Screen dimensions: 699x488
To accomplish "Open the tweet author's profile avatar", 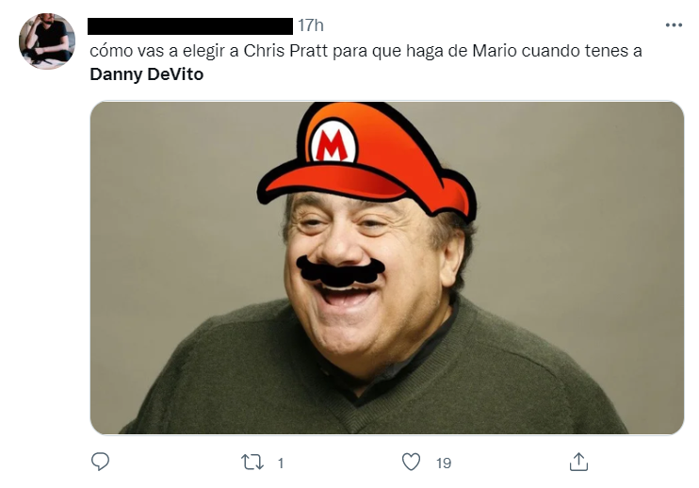I will click(x=47, y=41).
